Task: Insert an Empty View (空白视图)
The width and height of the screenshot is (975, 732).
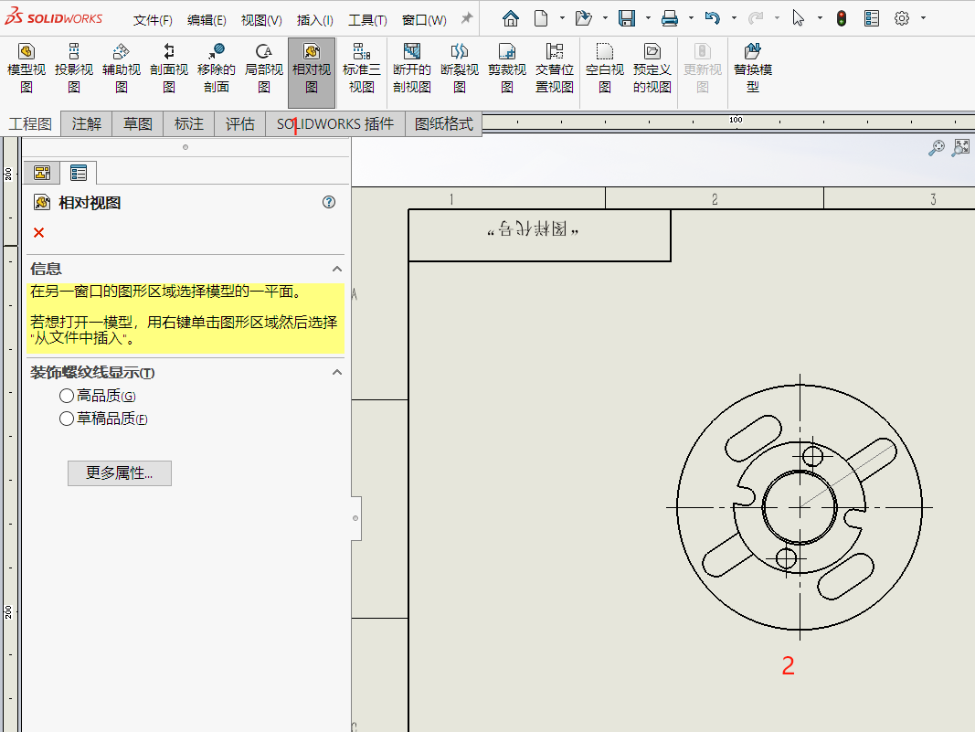Action: pyautogui.click(x=604, y=69)
